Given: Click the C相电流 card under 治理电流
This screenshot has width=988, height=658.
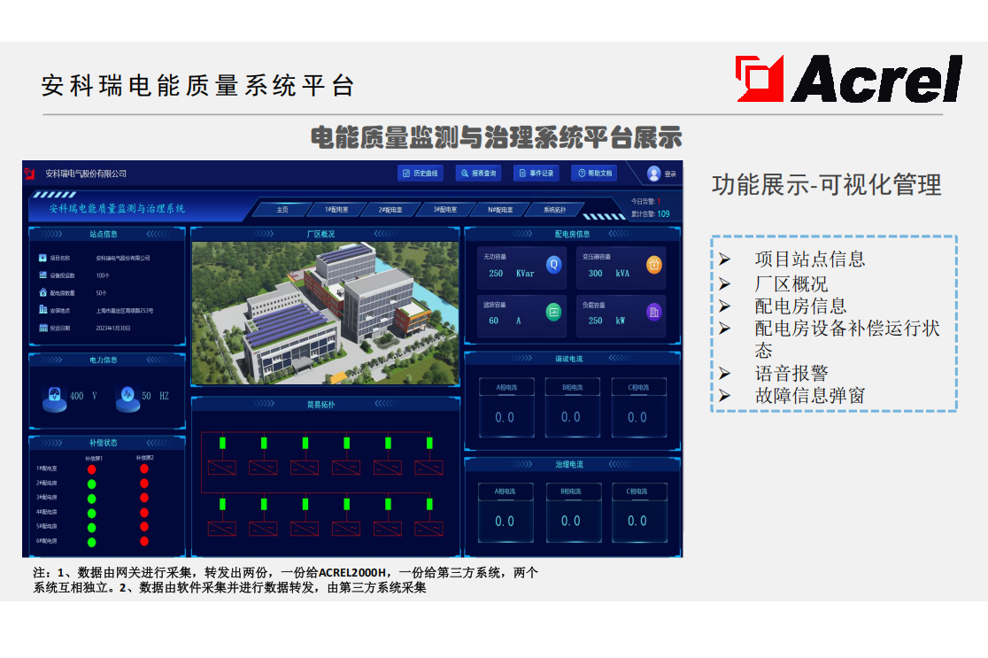Looking at the screenshot, I should (x=639, y=513).
